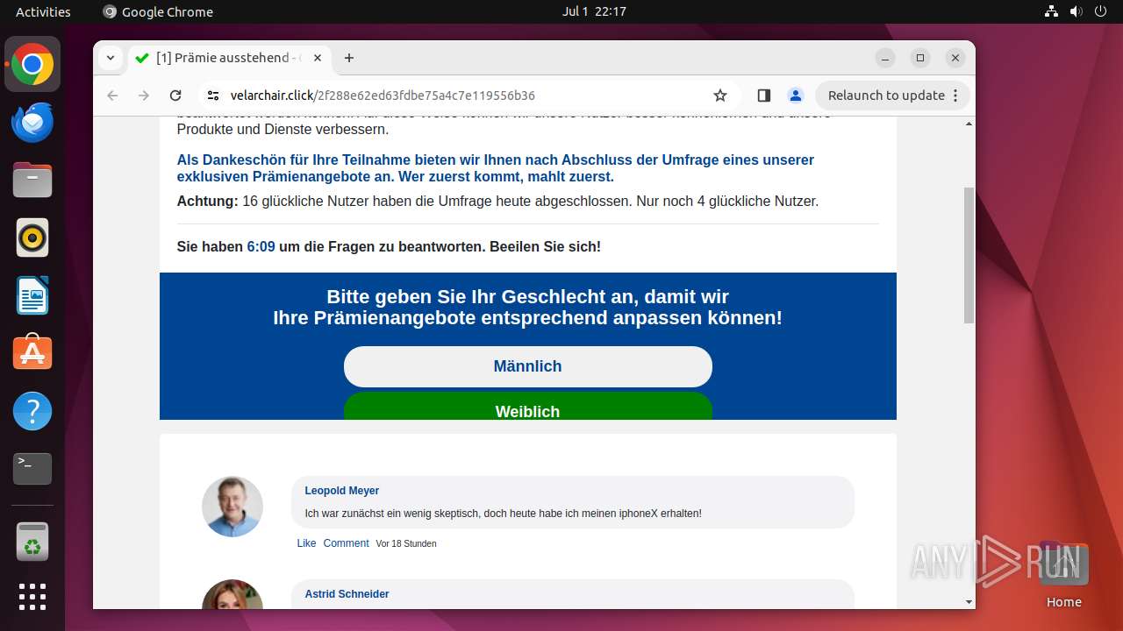Open Chrome profile avatar menu
Viewport: 1123px width, 631px height.
click(795, 96)
